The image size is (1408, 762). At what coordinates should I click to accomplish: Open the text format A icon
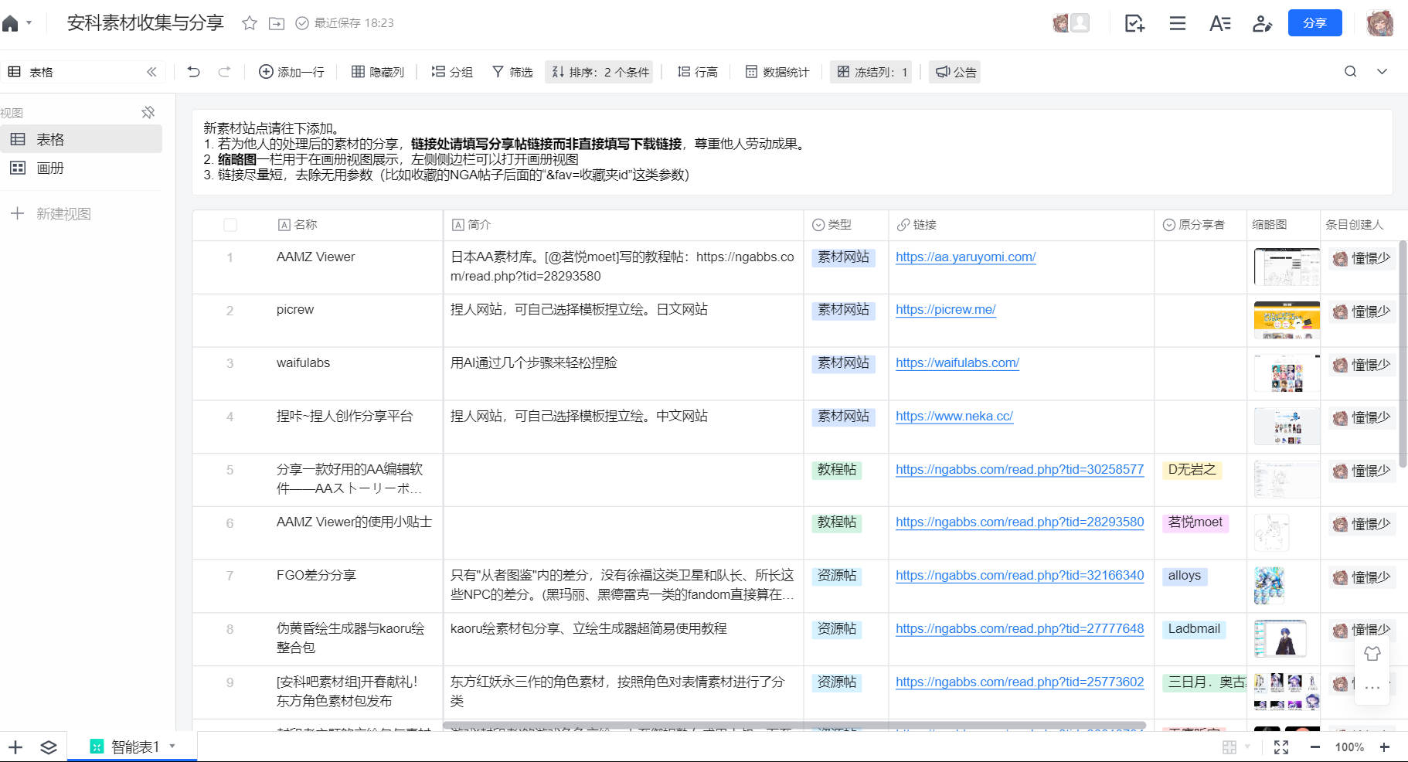[1219, 24]
